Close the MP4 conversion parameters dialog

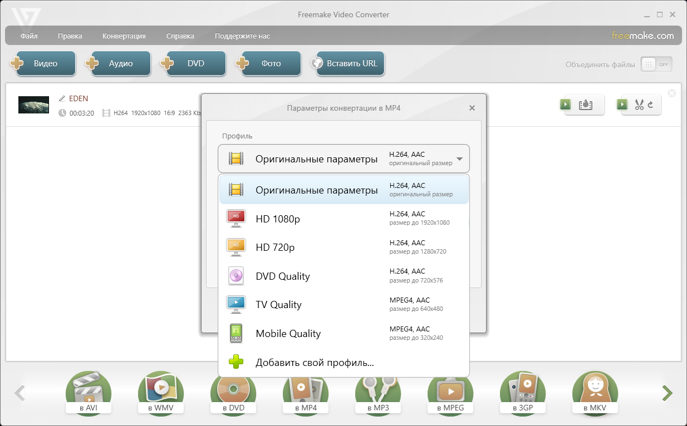pos(472,108)
